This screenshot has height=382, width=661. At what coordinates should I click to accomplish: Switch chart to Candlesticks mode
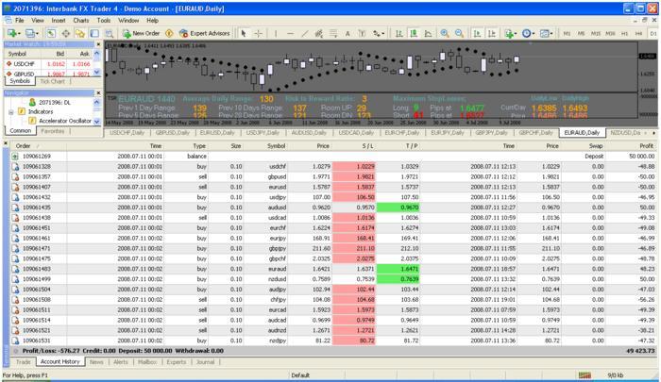coord(414,33)
